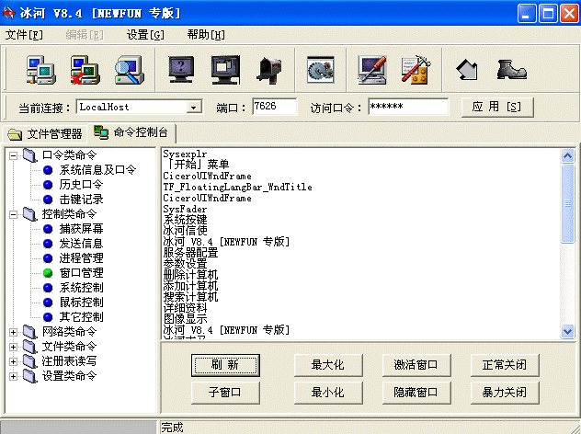Open the 文件[F] menu
This screenshot has width=581, height=434.
tap(24, 35)
